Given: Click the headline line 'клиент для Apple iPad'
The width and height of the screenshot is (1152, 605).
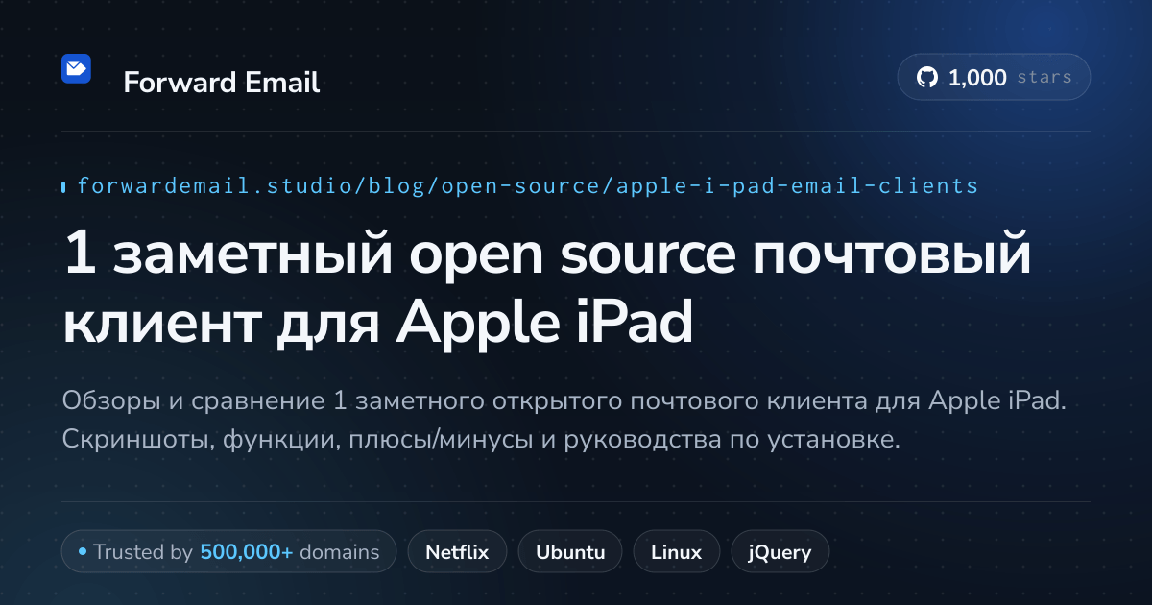Looking at the screenshot, I should tap(377, 325).
